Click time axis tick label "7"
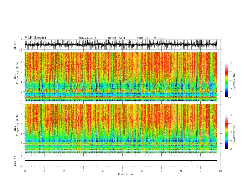Image resolution: width=248 pixels, height=192 pixels. [162, 171]
